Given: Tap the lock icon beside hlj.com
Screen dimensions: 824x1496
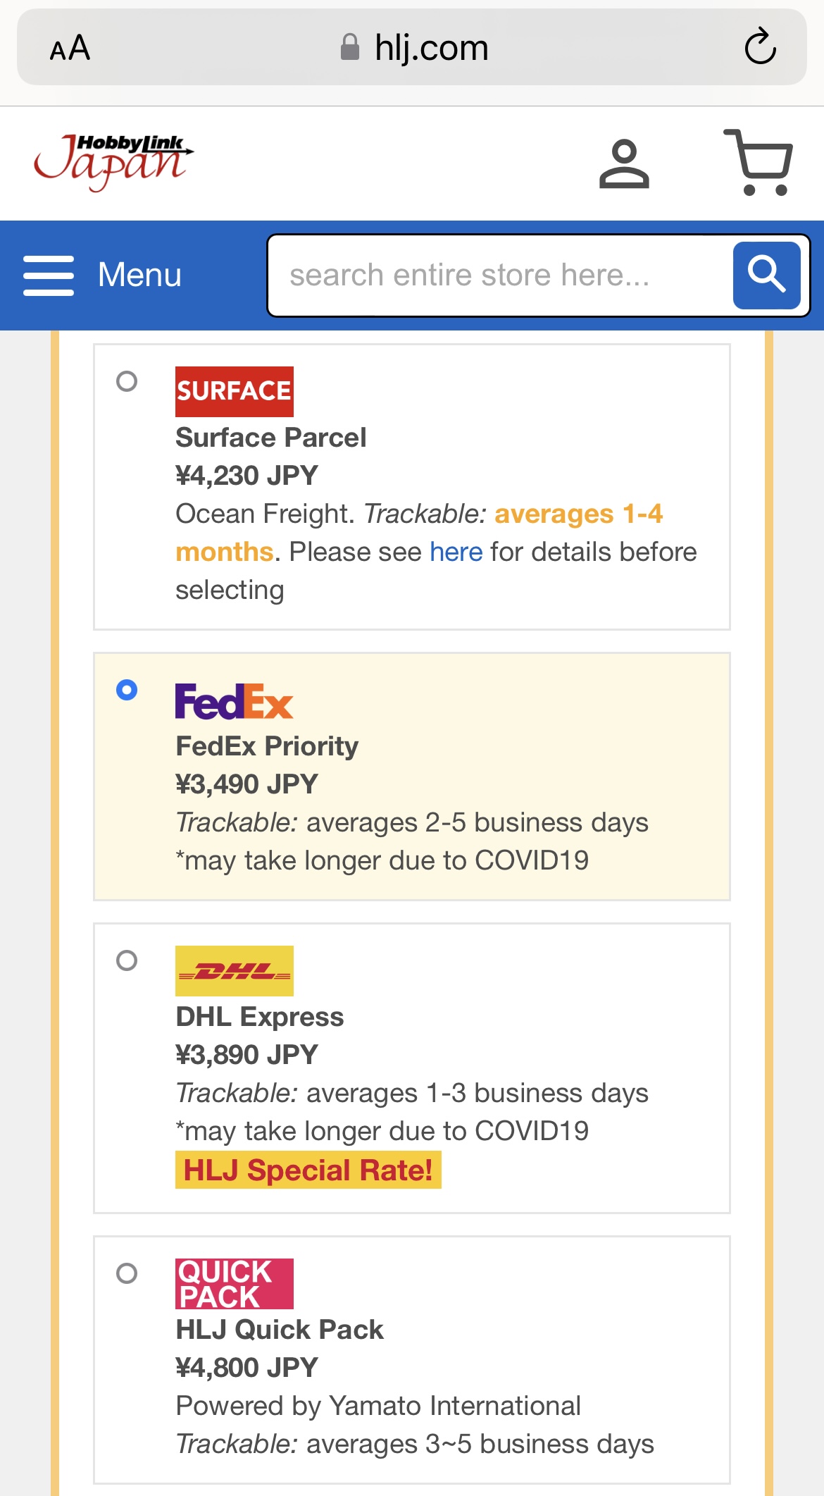Looking at the screenshot, I should [350, 48].
